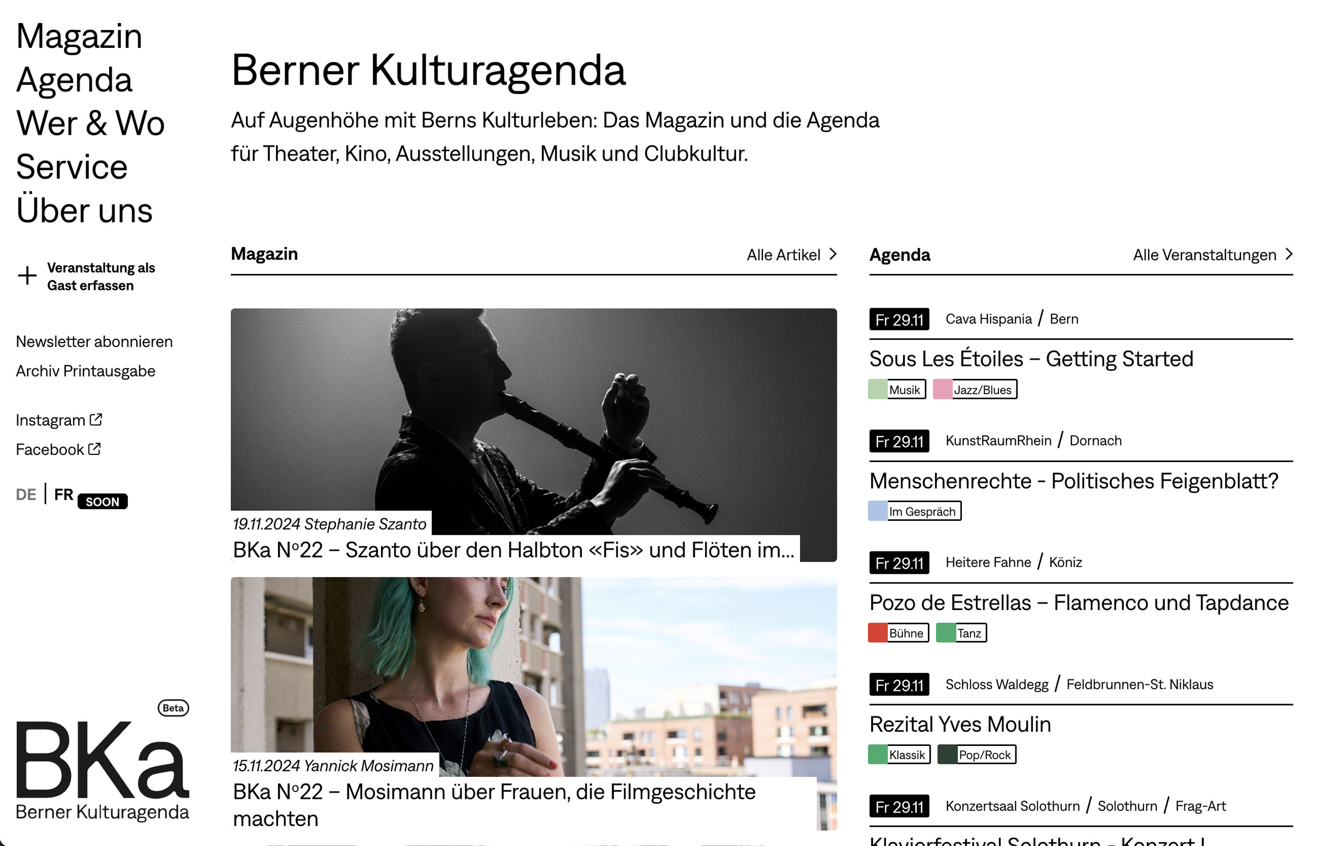Select the Jazz/Blues pink category tag

click(x=975, y=390)
